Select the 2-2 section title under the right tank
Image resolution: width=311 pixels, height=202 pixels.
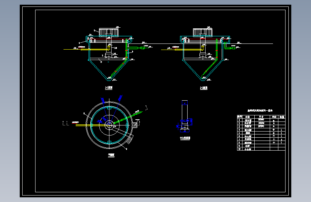(x=204, y=88)
